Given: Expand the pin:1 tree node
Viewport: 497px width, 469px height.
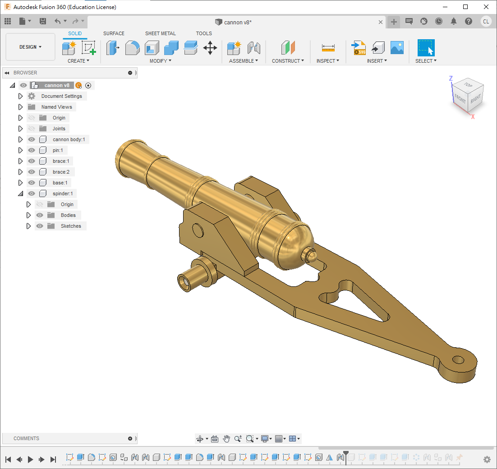Looking at the screenshot, I should (x=20, y=150).
